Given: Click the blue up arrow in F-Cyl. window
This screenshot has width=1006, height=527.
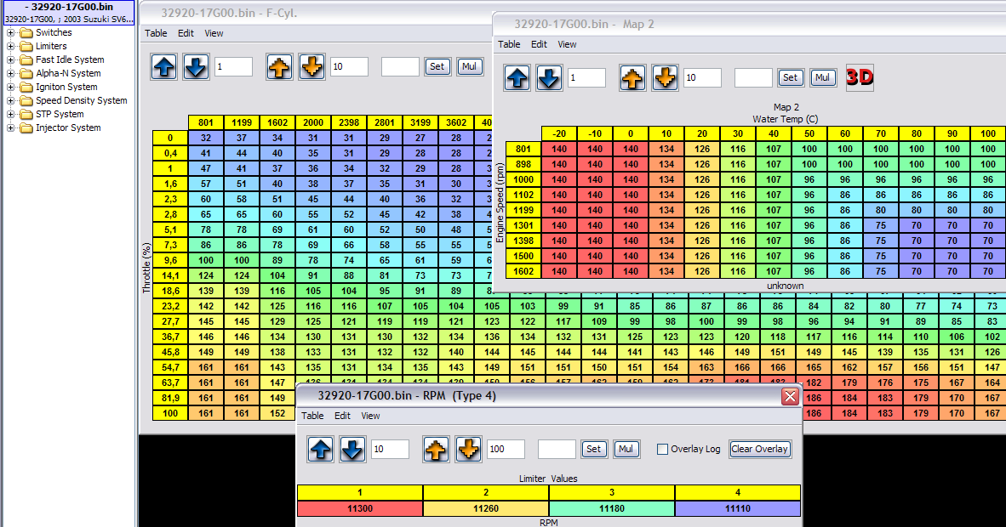Looking at the screenshot, I should click(x=165, y=67).
